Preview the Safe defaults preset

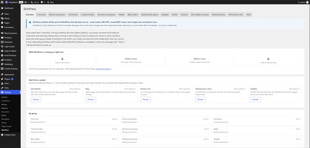coord(36,99)
